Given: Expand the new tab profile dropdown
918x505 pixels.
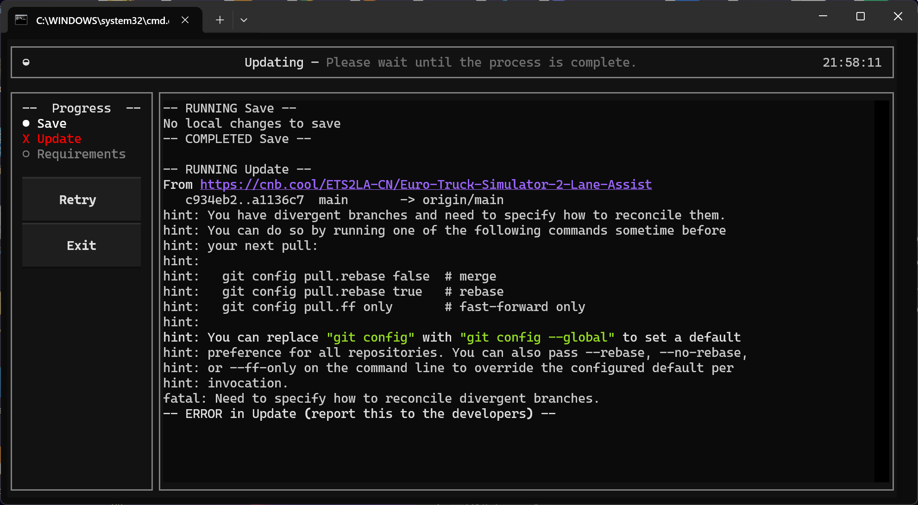Looking at the screenshot, I should click(x=244, y=20).
